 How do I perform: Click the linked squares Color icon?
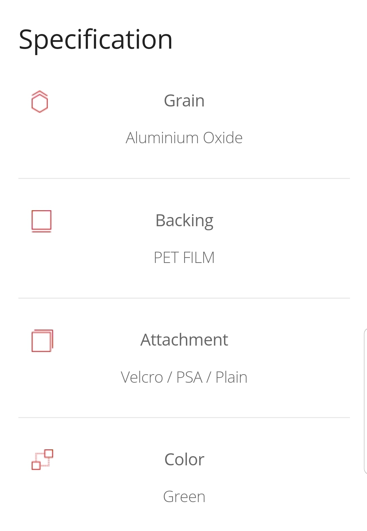click(42, 460)
